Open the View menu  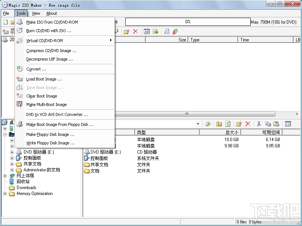[x=35, y=13]
